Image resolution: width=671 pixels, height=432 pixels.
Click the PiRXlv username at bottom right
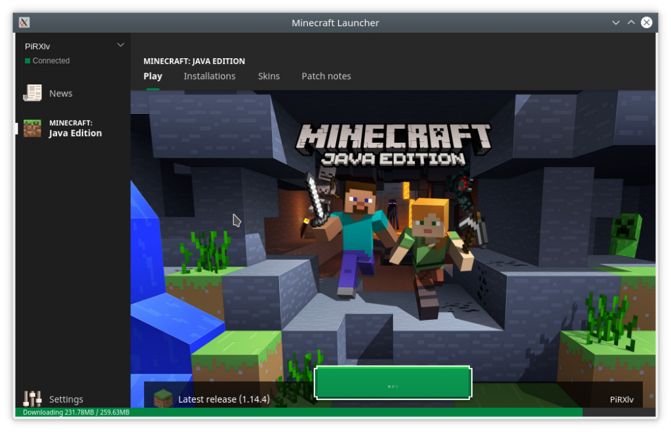(621, 399)
